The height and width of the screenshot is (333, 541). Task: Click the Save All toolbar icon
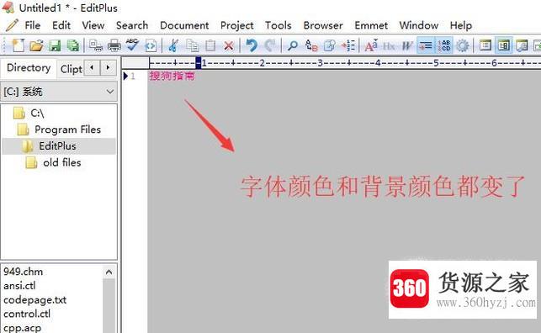[73, 45]
